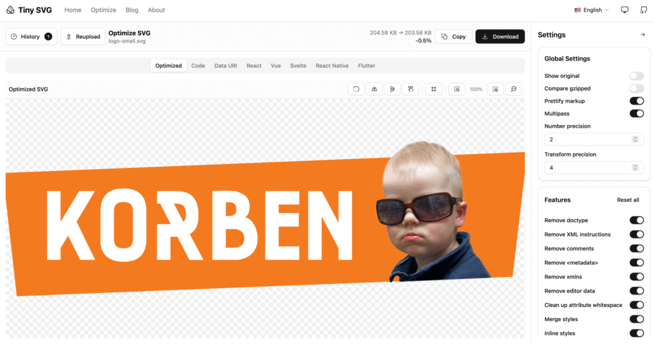Viewport: 654px width, 344px height.
Task: Click Reset all in Features
Action: pos(627,200)
